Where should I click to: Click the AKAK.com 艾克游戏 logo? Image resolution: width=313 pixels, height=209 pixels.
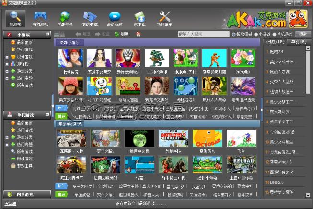267,19
